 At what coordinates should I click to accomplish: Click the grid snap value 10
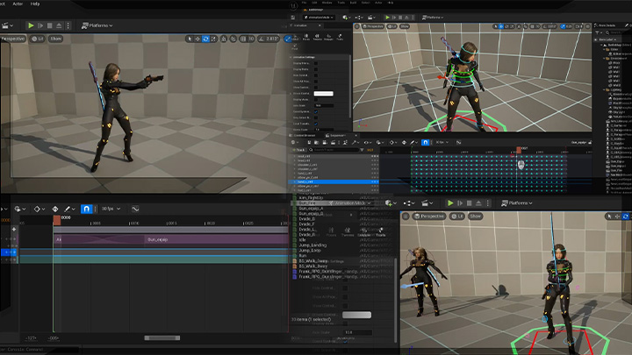coord(251,39)
